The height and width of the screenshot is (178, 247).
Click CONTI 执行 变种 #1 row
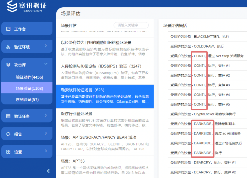pyautogui.click(x=207, y=66)
